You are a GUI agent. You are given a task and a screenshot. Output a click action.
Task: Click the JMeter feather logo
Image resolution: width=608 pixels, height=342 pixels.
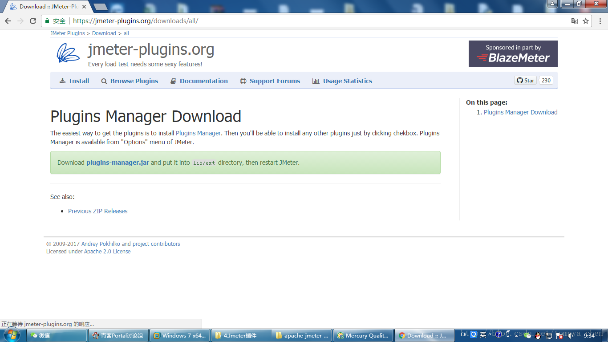(x=68, y=53)
